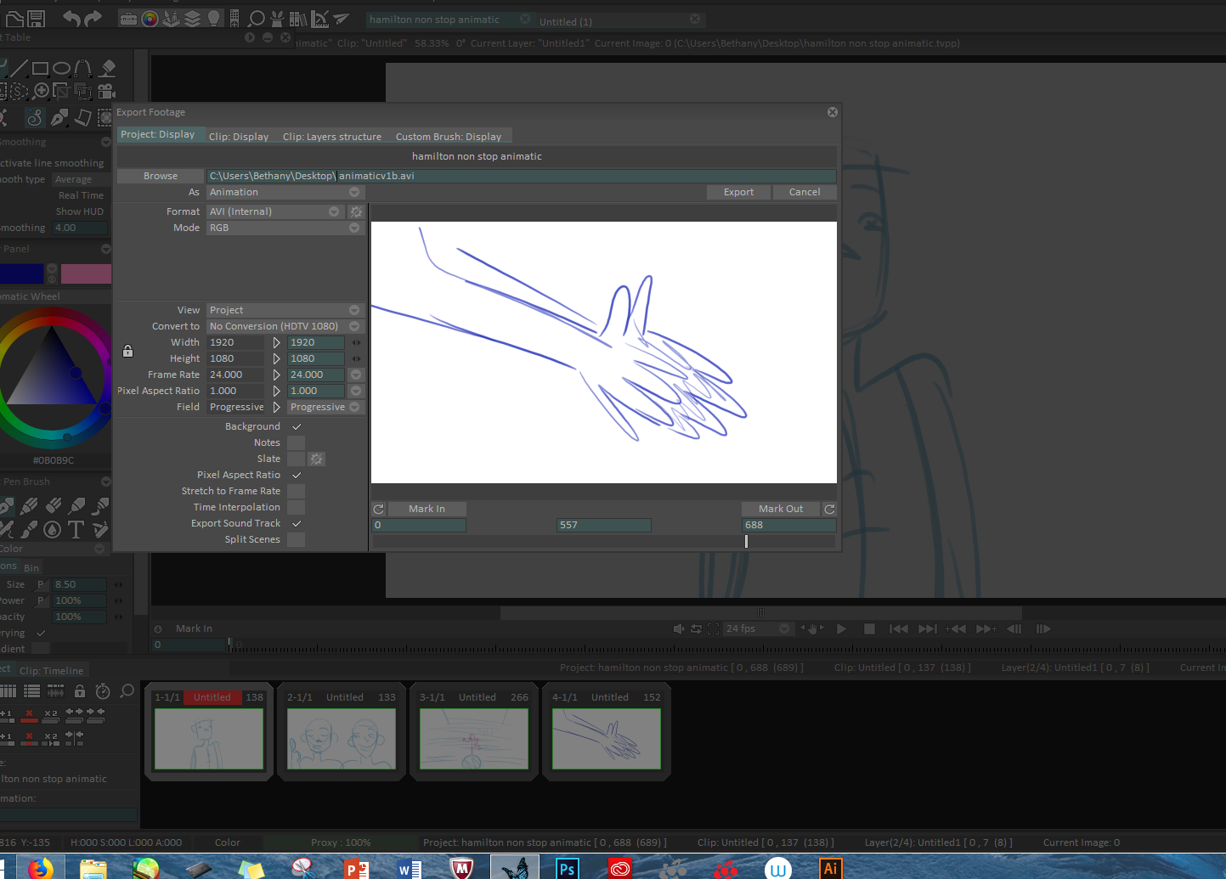Viewport: 1226px width, 879px height.
Task: Select the straight line tool
Action: (x=19, y=69)
